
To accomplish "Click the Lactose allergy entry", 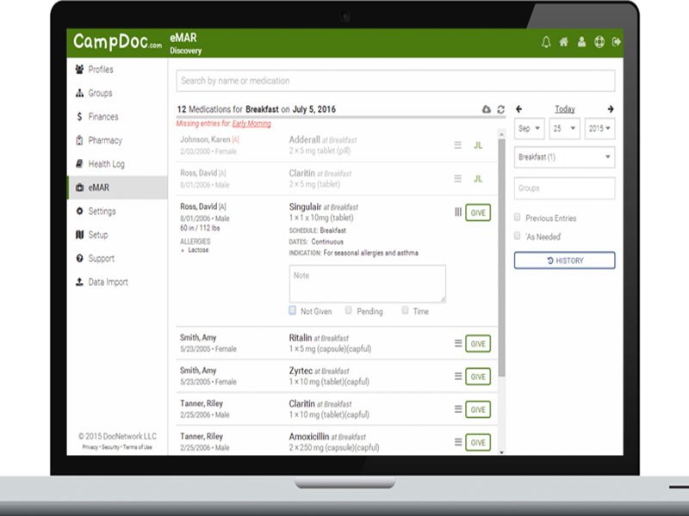I will click(198, 250).
